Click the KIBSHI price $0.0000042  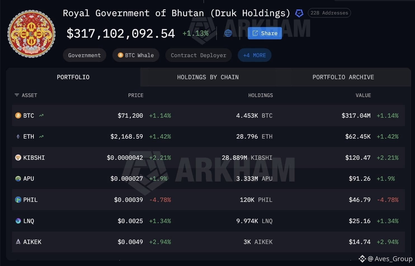[125, 158]
